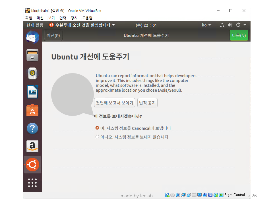Click the optical disc status icon

(172, 195)
